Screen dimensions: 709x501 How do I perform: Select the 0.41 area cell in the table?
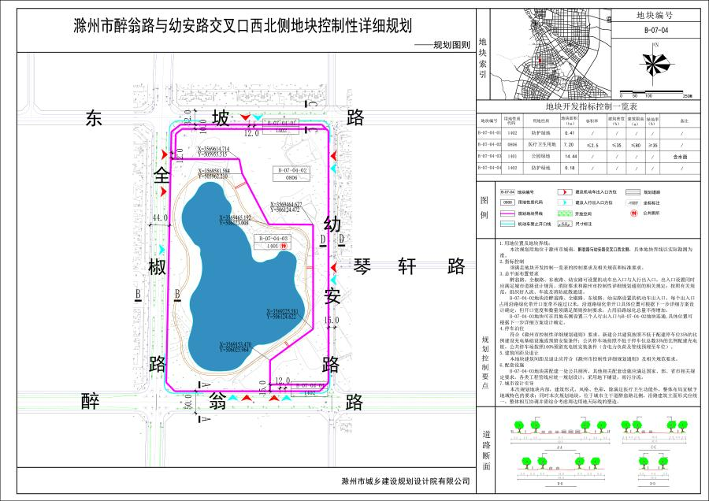[x=569, y=133]
